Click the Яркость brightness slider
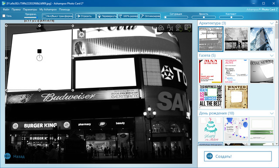 pos(204,17)
